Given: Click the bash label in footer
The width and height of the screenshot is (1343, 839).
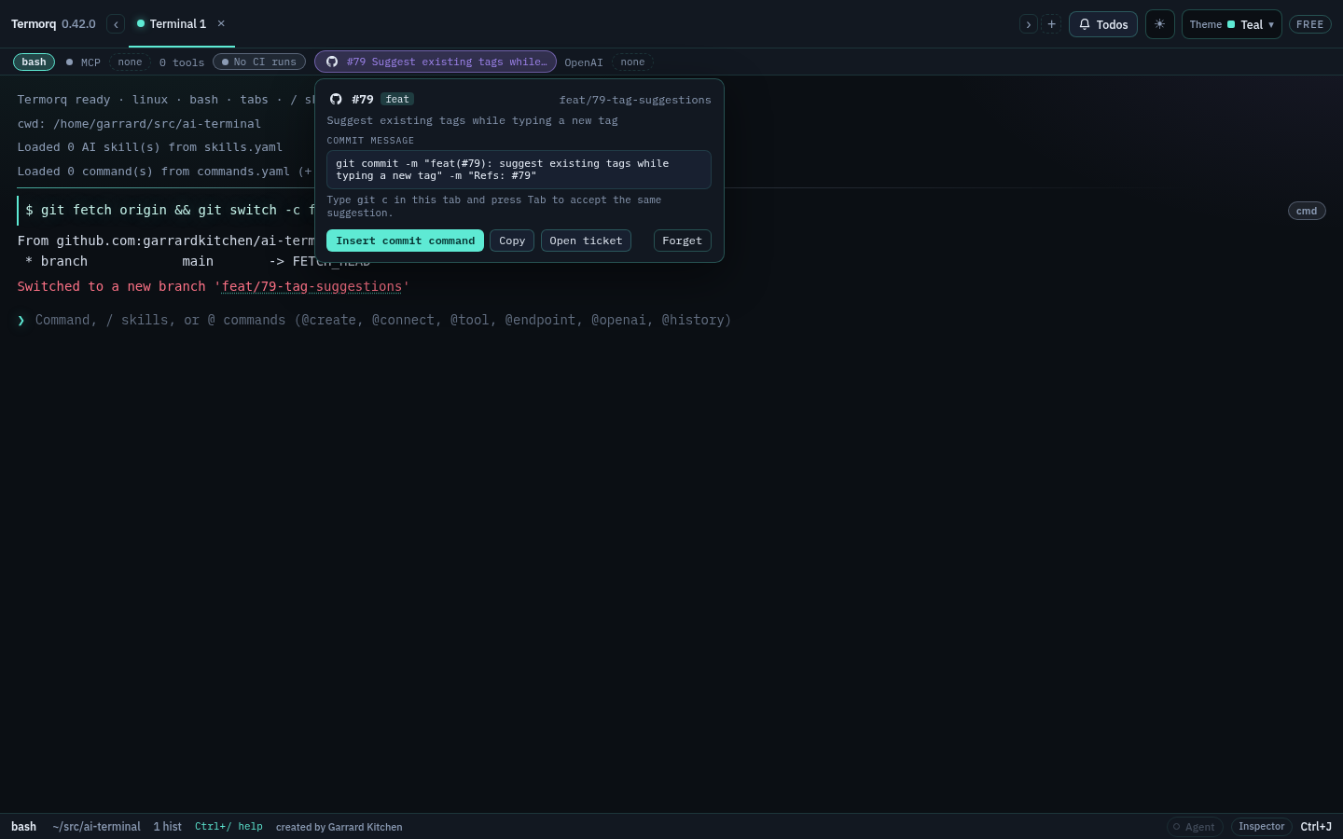Looking at the screenshot, I should pos(24,827).
